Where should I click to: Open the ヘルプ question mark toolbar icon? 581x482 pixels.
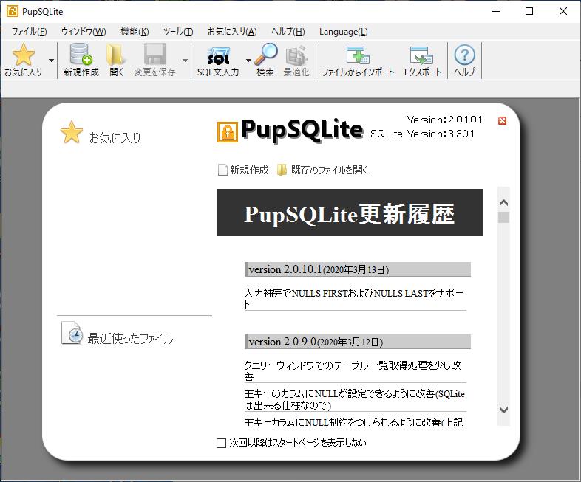click(x=465, y=55)
